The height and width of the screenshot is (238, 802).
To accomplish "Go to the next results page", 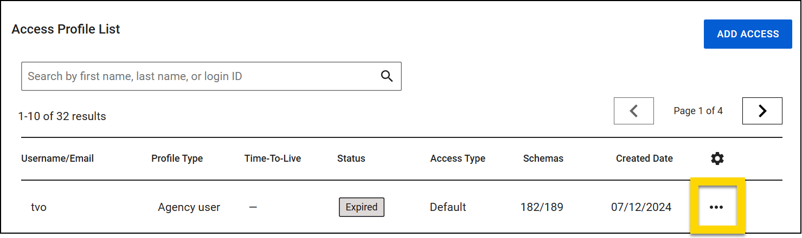I will (762, 111).
